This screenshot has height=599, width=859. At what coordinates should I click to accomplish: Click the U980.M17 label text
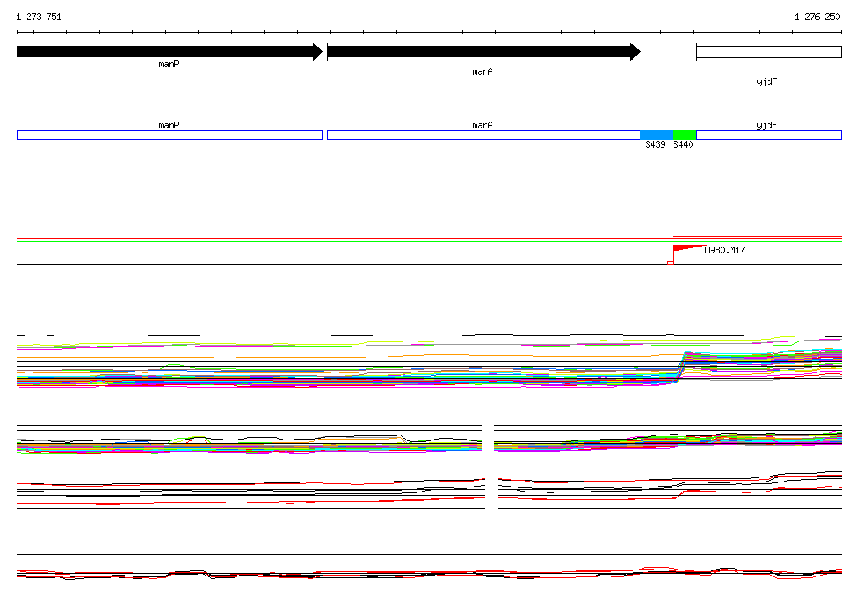click(x=725, y=251)
